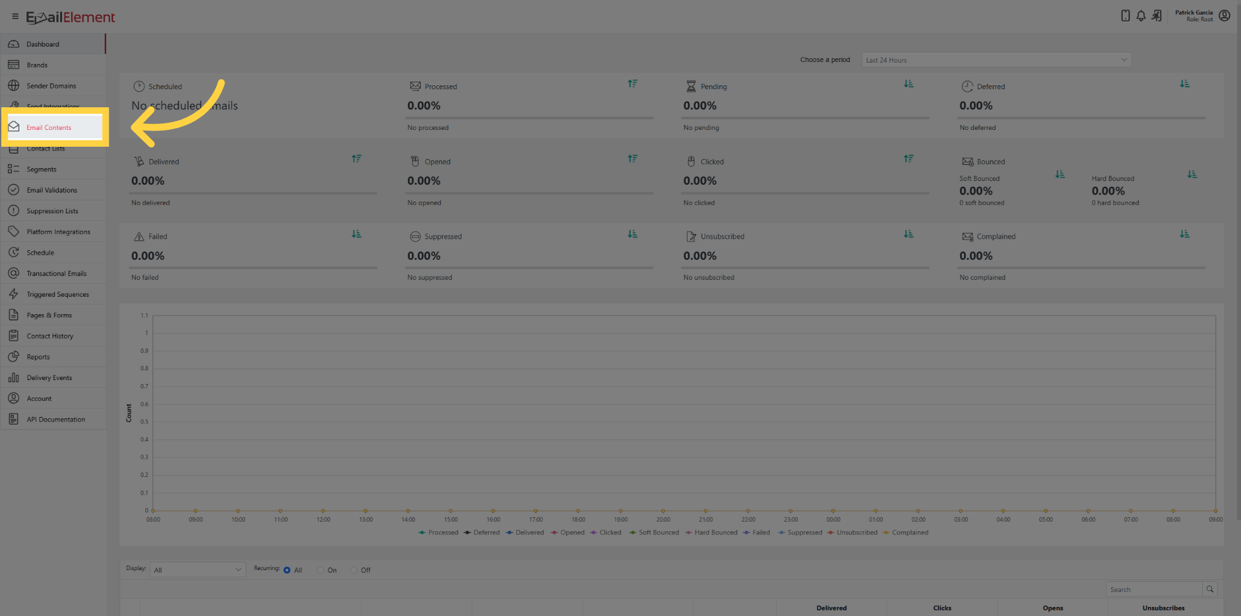Viewport: 1241px width, 616px height.
Task: Go to Email Validations
Action: (53, 189)
